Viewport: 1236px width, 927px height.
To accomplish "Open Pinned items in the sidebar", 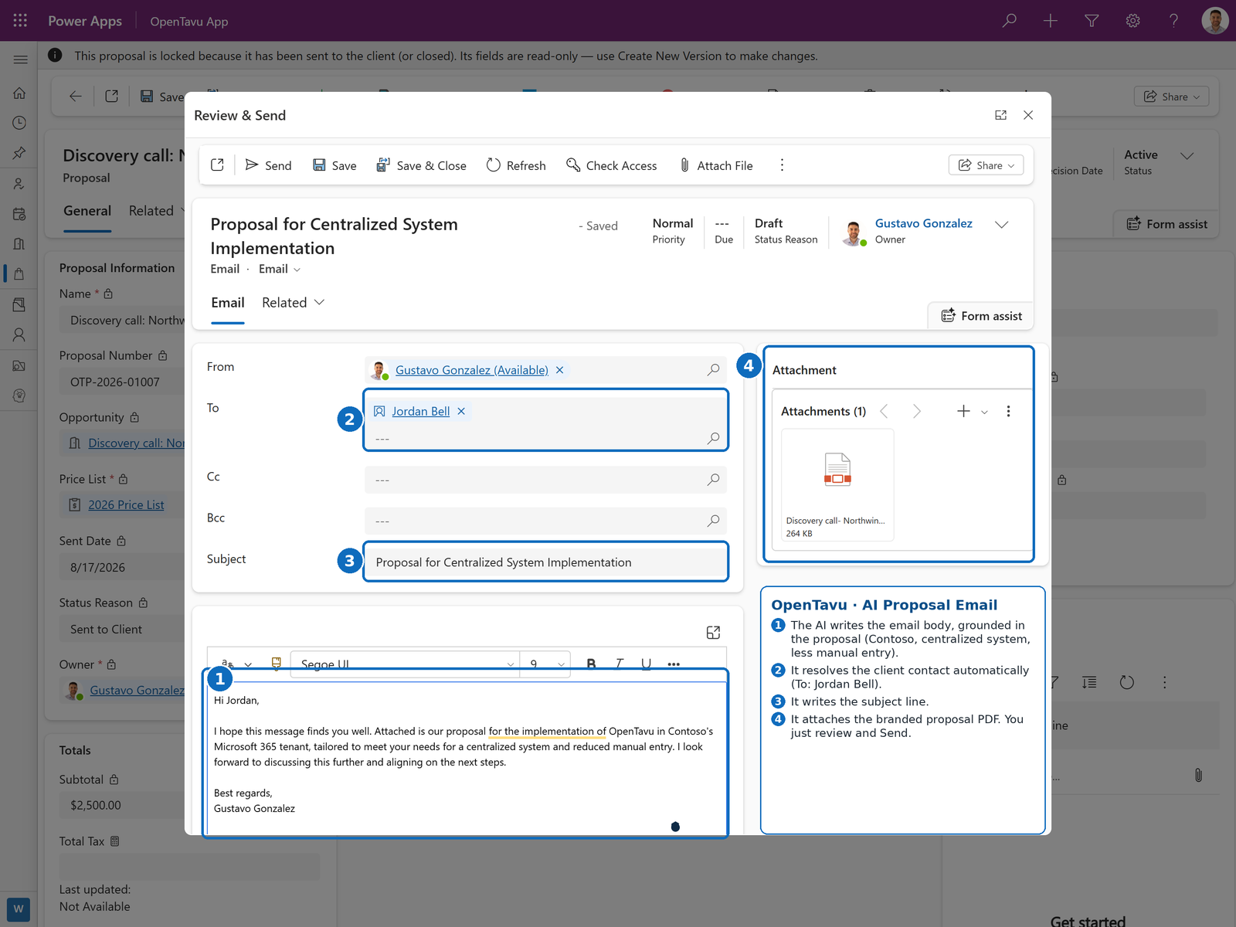I will click(x=19, y=153).
